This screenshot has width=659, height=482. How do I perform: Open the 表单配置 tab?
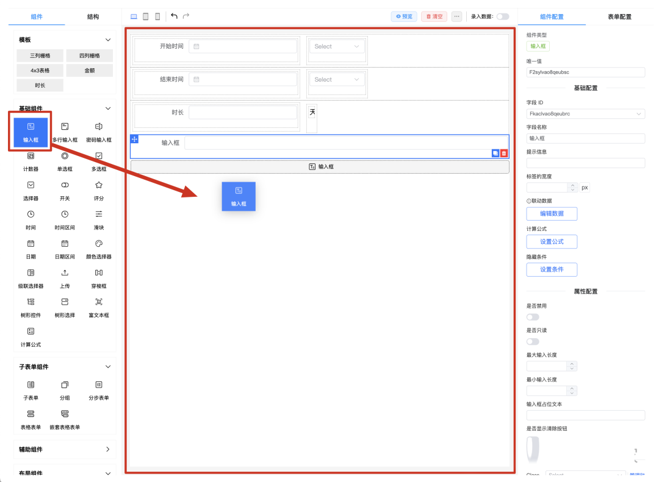(x=619, y=16)
